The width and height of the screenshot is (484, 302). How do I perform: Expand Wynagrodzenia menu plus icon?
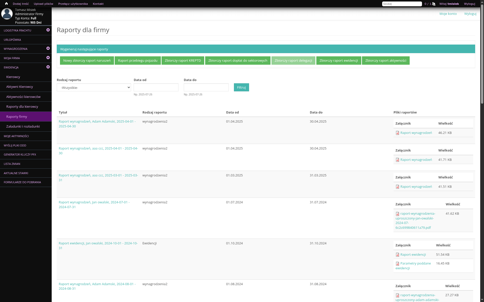click(48, 48)
